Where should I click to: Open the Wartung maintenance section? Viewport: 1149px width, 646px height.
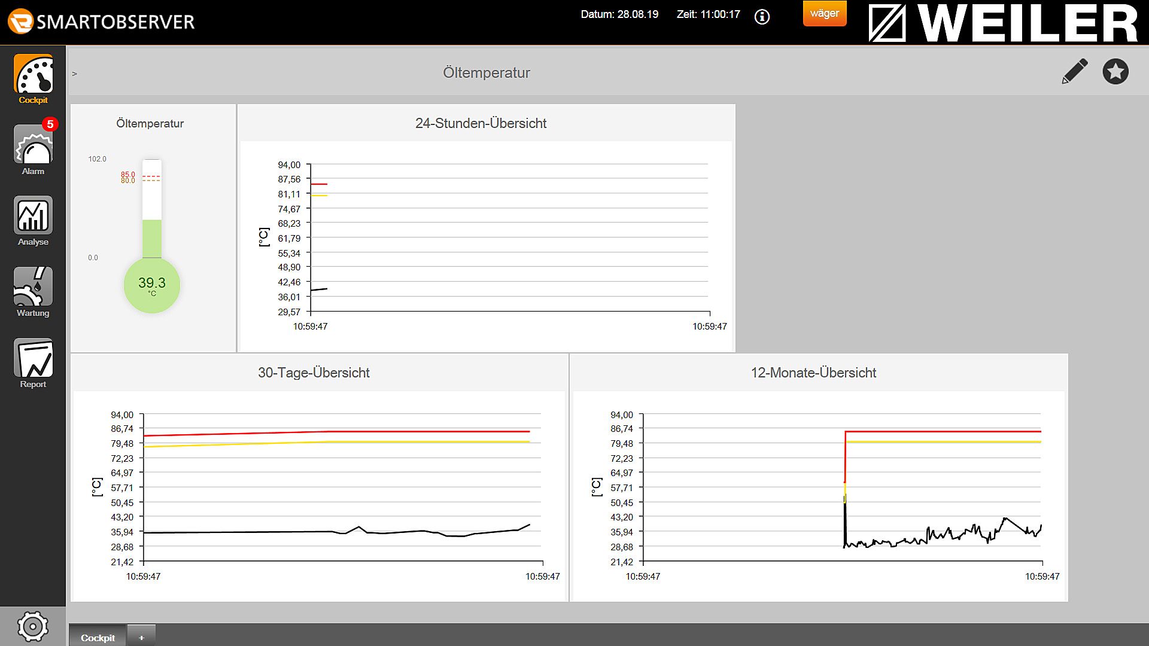[x=34, y=291]
